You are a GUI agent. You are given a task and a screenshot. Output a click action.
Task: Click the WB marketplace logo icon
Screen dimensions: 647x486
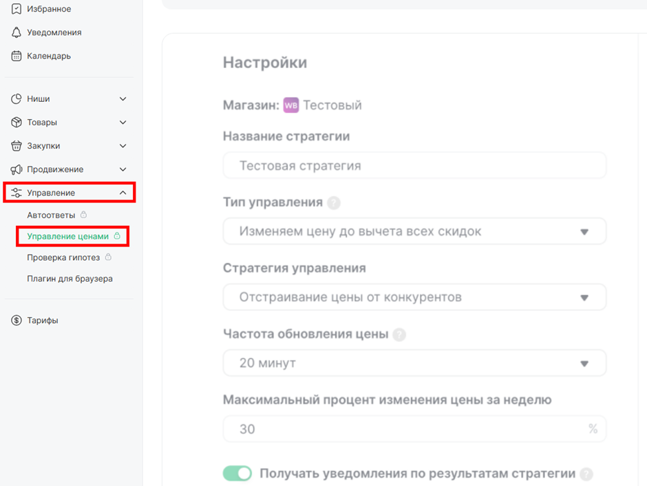[291, 105]
